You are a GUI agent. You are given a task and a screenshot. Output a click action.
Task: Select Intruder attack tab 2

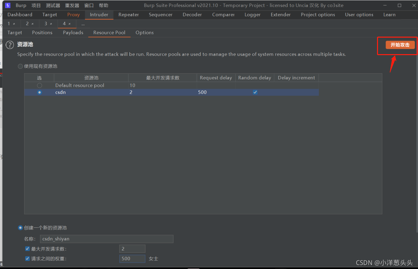(27, 24)
